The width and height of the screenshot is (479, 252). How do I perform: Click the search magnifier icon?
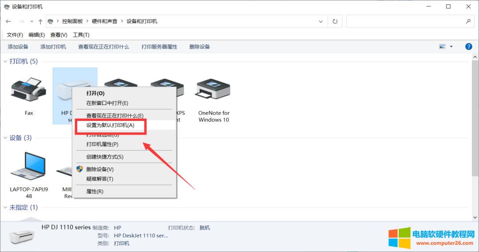point(468,21)
